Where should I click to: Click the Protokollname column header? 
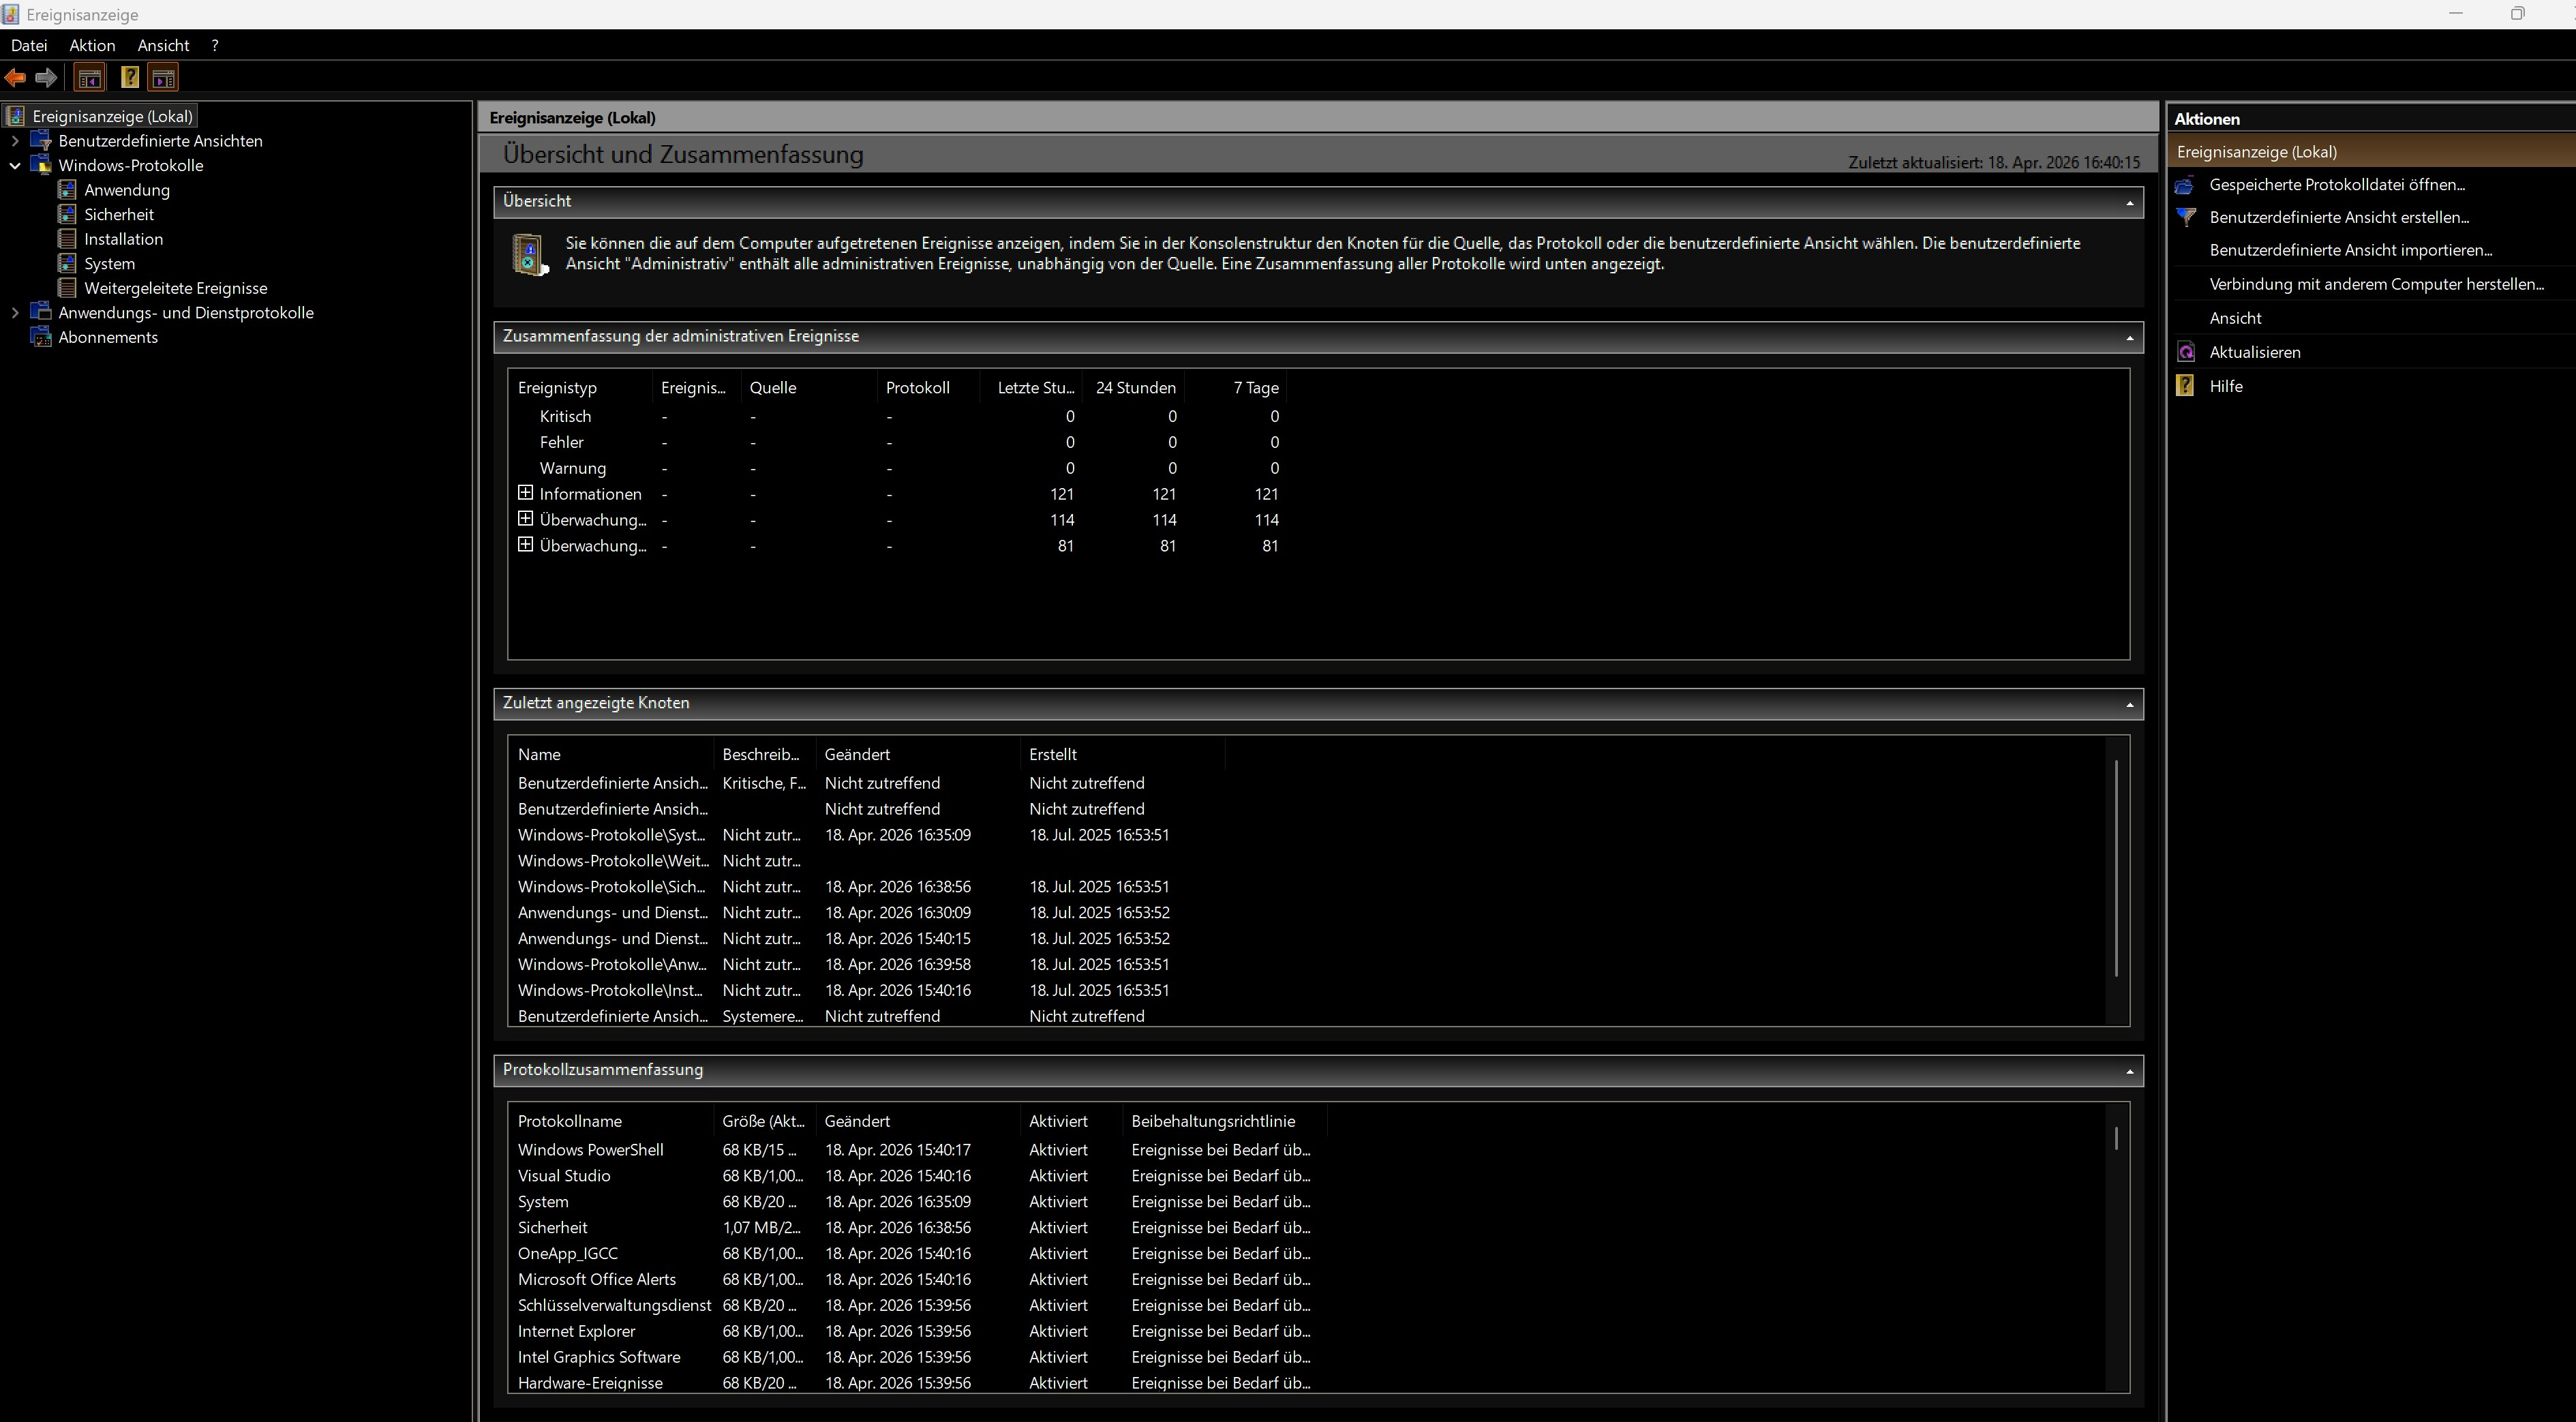(611, 1121)
